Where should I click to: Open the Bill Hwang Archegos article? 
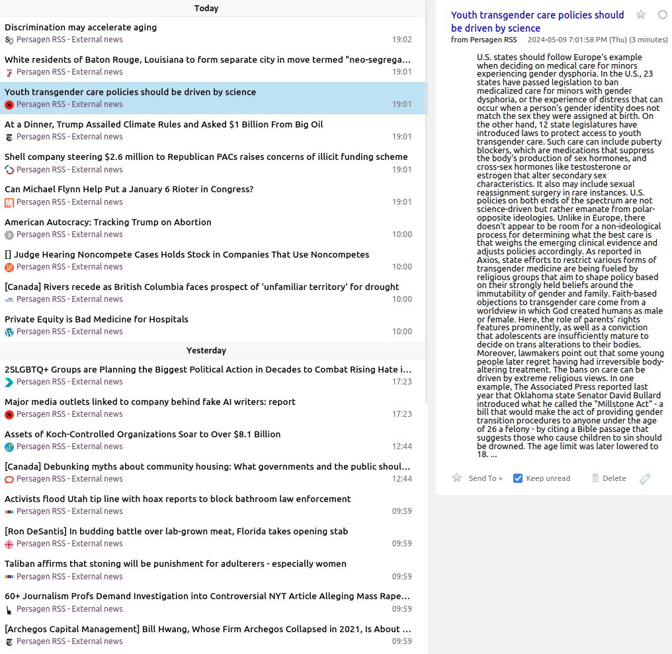point(208,629)
